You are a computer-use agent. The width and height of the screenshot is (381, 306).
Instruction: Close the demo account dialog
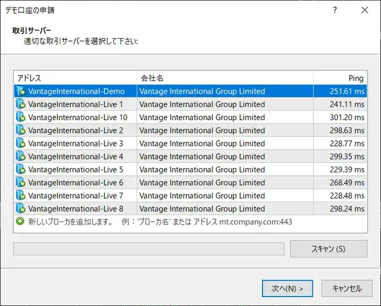tap(365, 10)
